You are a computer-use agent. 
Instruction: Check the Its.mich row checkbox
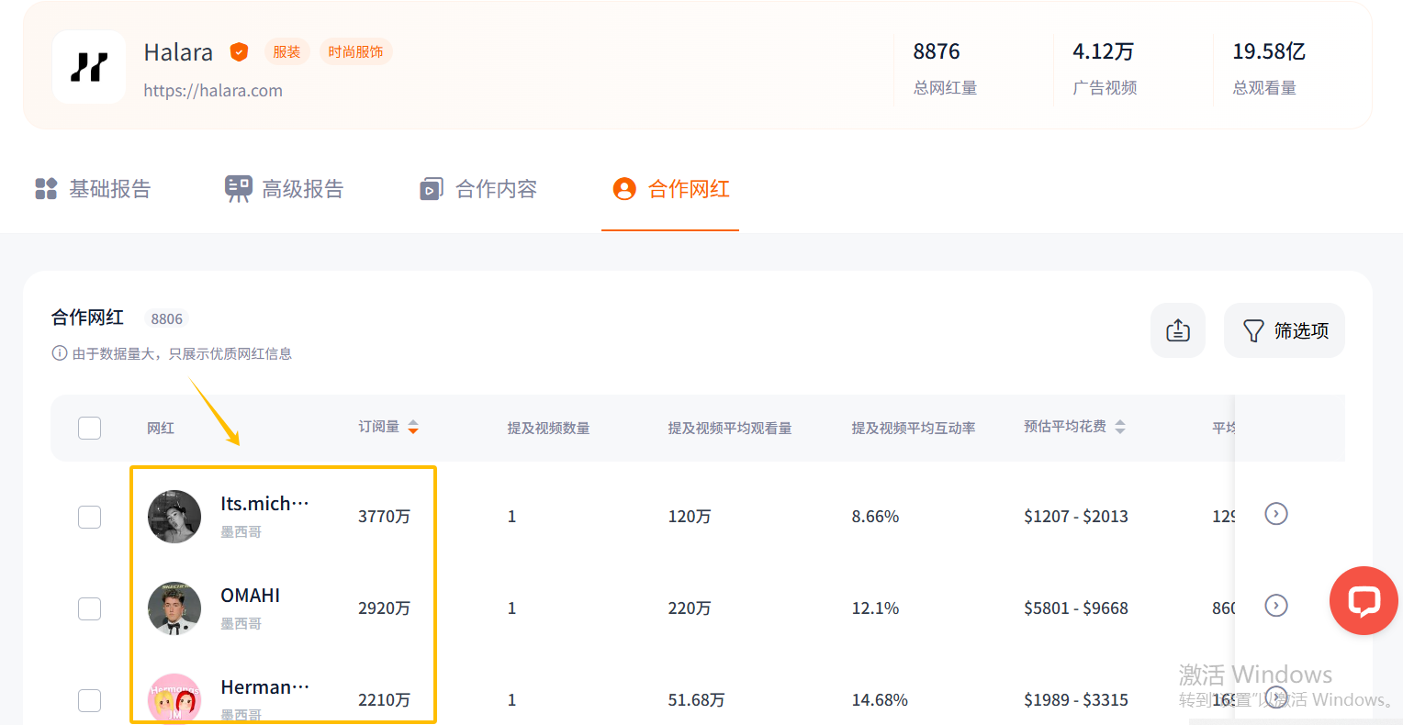coord(89,517)
